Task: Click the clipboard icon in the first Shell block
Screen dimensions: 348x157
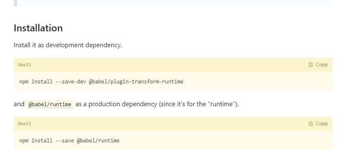Action: coord(311,65)
